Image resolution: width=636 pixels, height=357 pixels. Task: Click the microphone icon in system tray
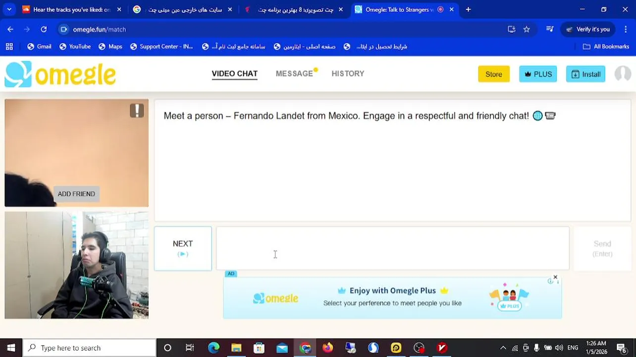pyautogui.click(x=536, y=348)
